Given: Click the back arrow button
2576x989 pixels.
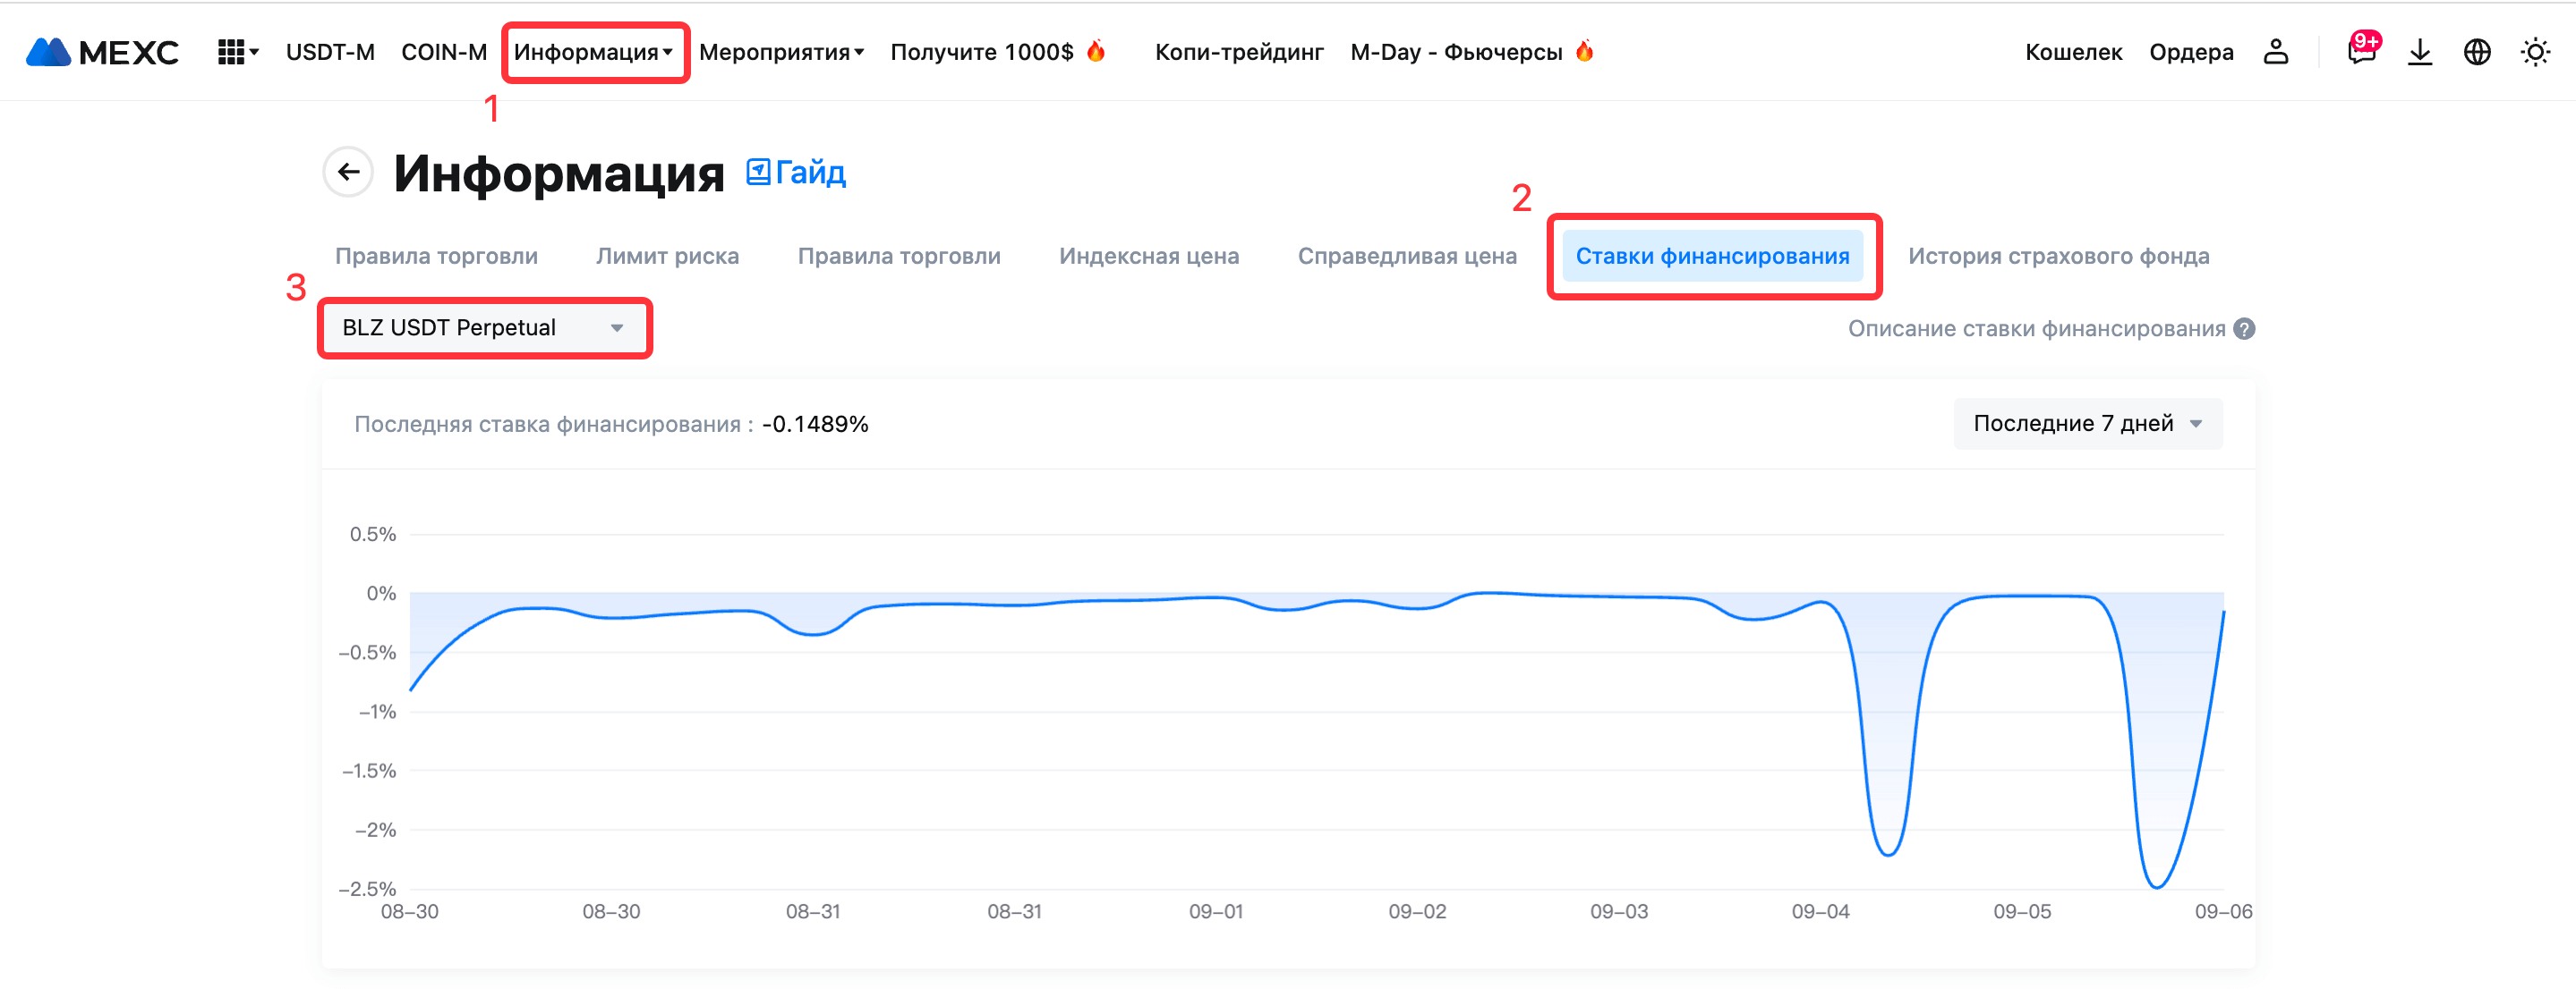Looking at the screenshot, I should point(348,173).
